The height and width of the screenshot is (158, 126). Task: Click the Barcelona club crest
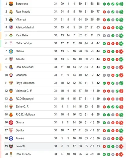pyautogui.click(x=11, y=4)
